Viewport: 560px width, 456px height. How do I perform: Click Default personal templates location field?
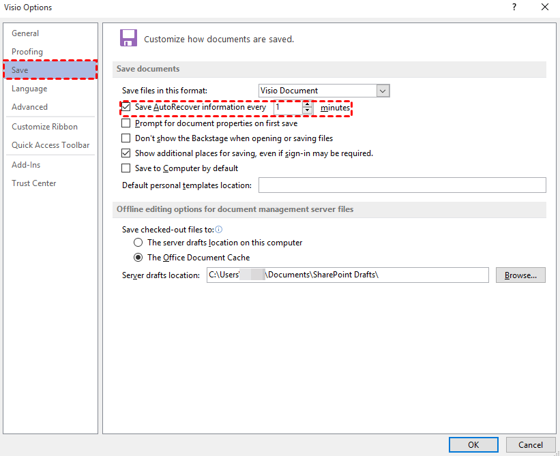pos(402,185)
